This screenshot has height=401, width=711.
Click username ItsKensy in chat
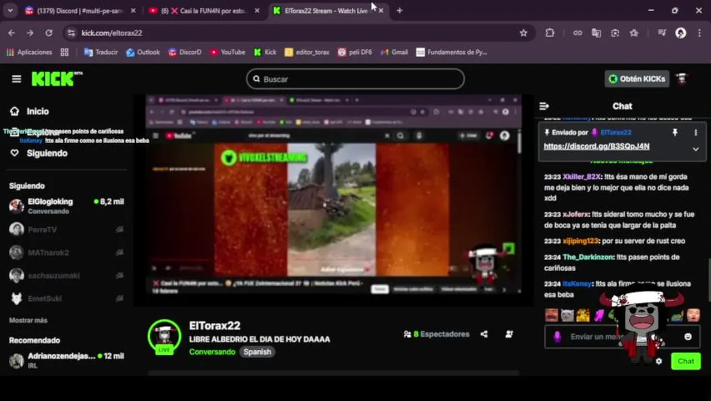coord(577,284)
